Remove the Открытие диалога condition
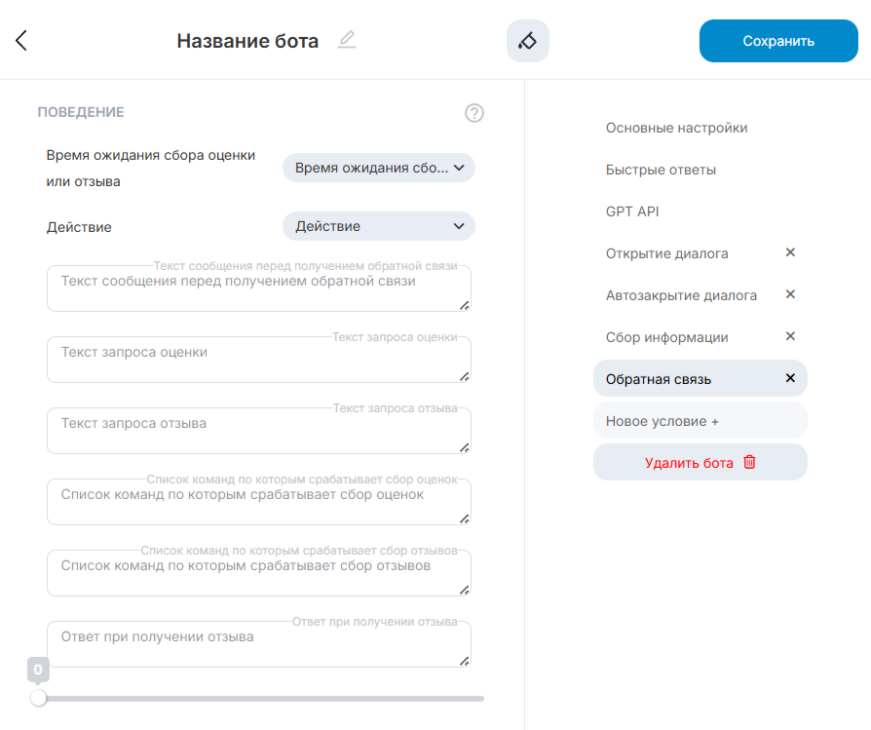This screenshot has height=730, width=871. 790,252
